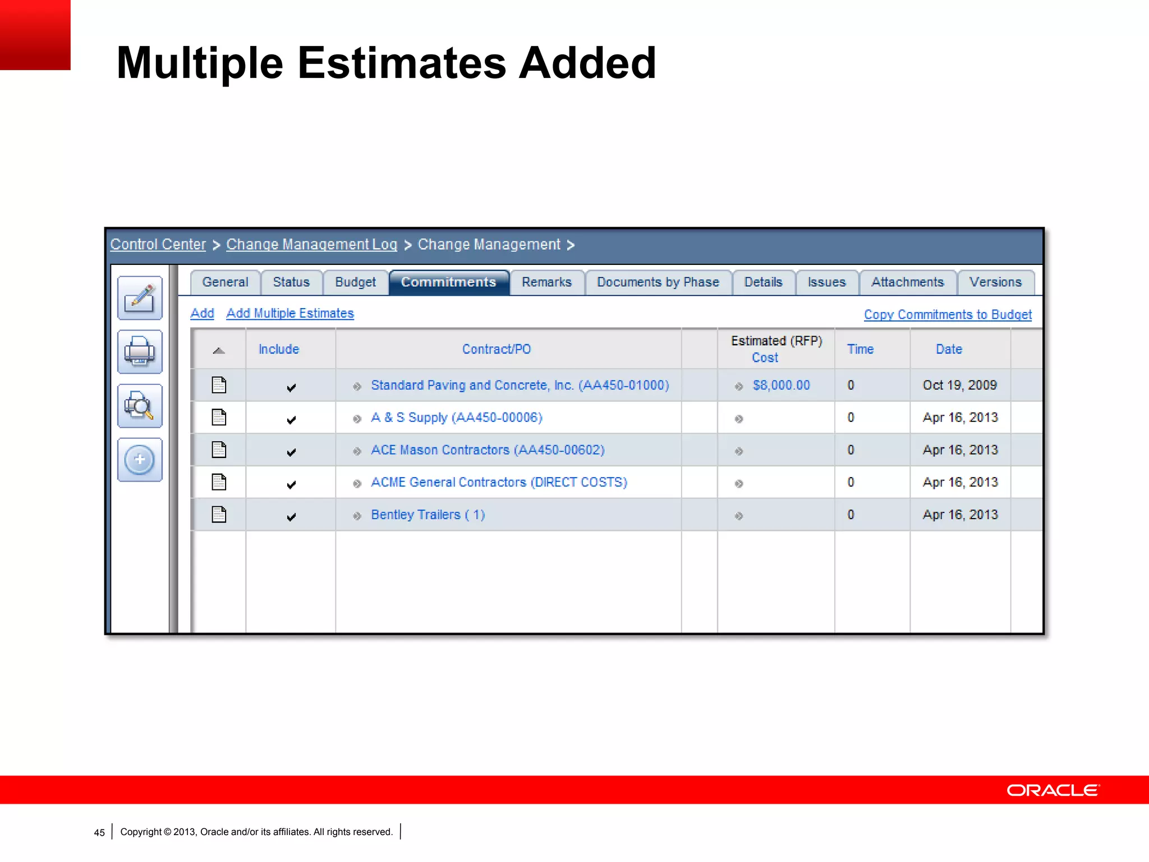1149x862 pixels.
Task: Click the sort-ascending triangle in table header
Action: tap(219, 351)
